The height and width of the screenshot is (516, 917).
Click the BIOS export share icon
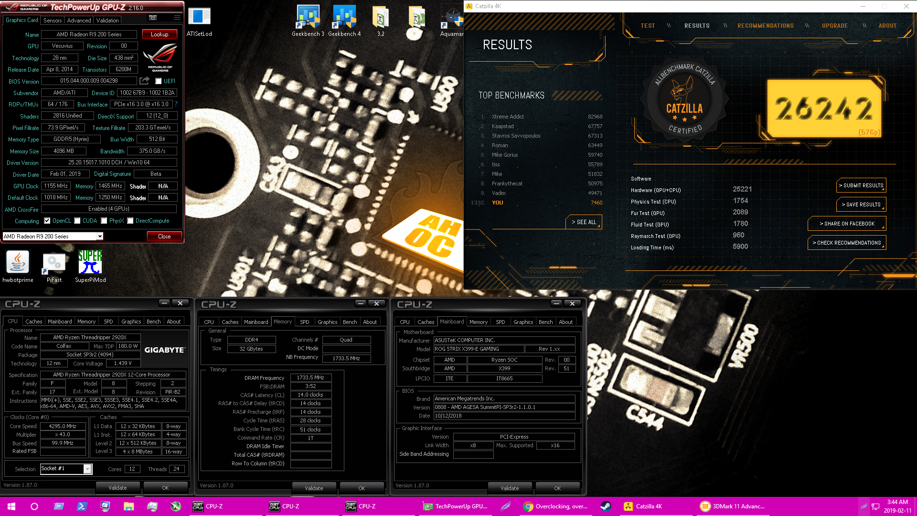pos(144,81)
